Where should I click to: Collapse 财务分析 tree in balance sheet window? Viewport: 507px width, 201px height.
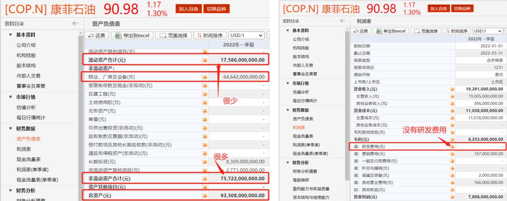[10, 190]
